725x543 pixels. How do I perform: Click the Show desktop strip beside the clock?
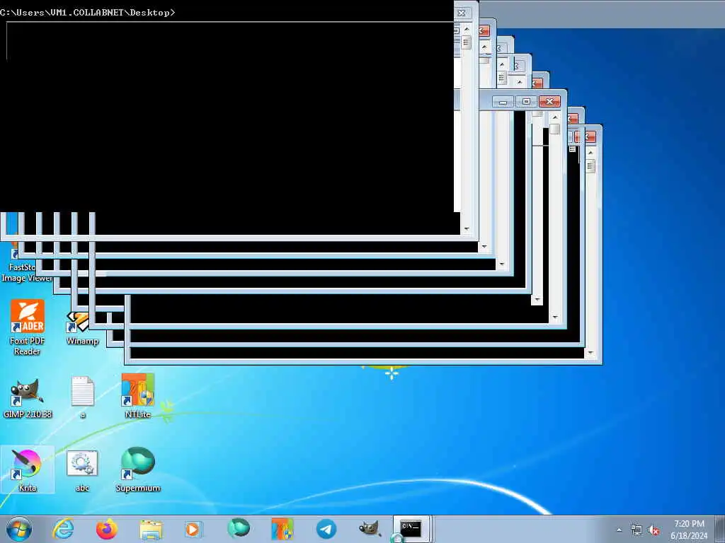(x=720, y=529)
